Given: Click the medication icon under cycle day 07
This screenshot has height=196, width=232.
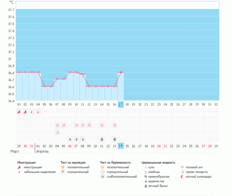Looking at the screenshot, I should point(57,132).
